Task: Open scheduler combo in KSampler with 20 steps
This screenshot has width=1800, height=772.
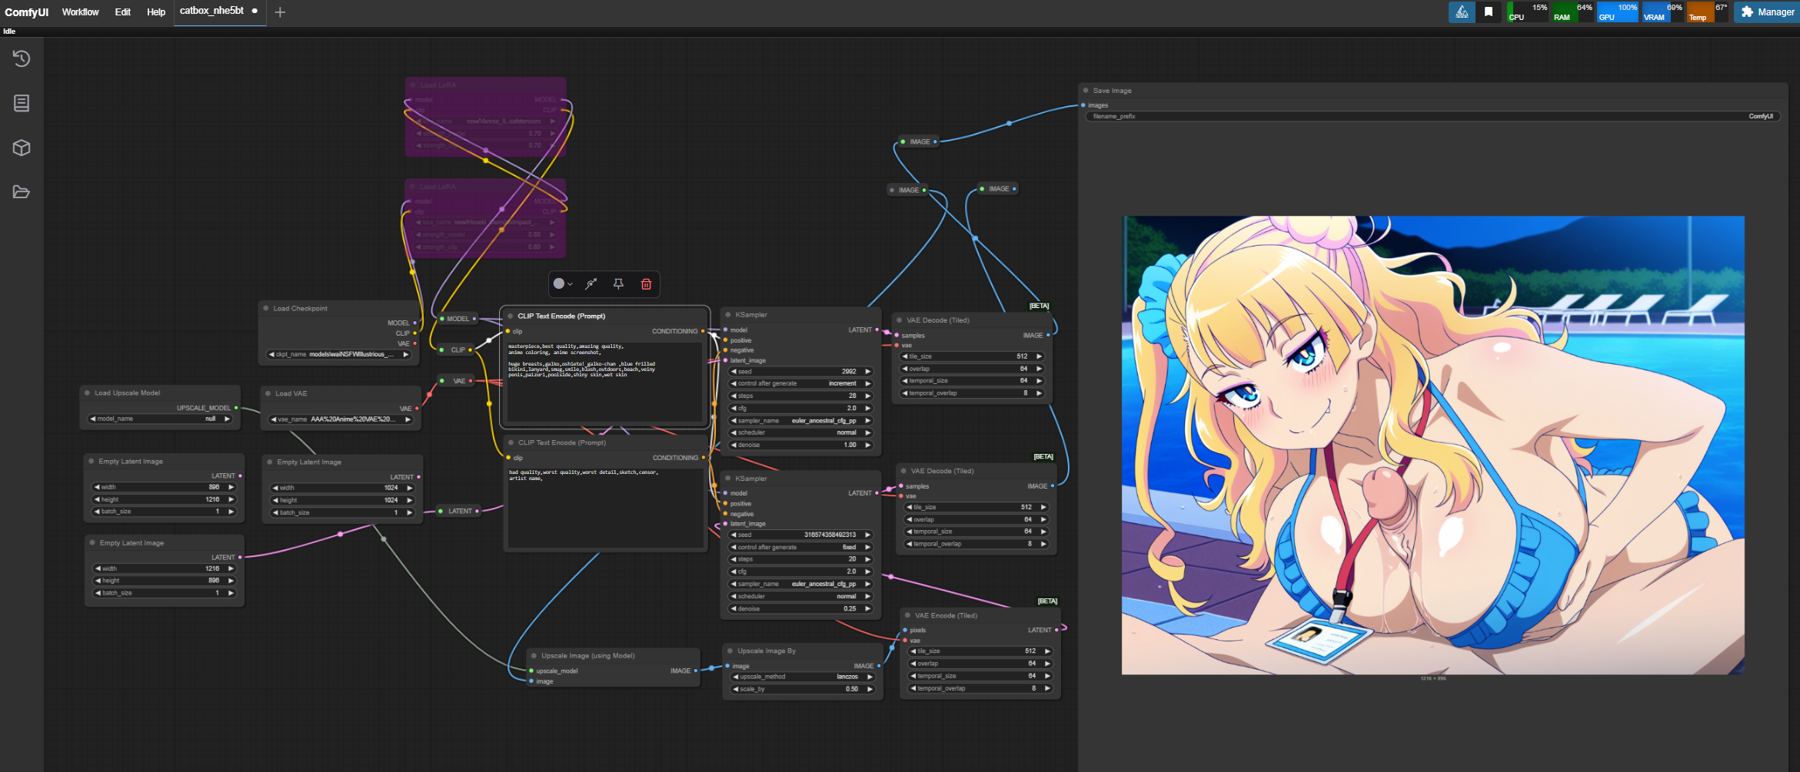Action: [800, 596]
